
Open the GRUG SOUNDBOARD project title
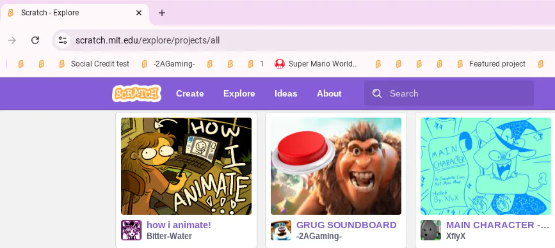346,225
